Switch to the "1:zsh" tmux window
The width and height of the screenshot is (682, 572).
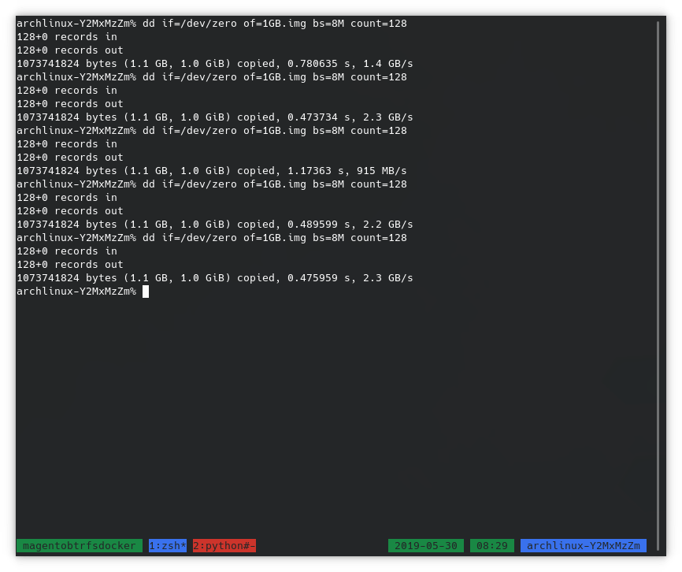click(x=164, y=545)
